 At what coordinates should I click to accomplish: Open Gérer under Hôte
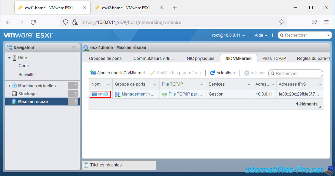point(24,66)
